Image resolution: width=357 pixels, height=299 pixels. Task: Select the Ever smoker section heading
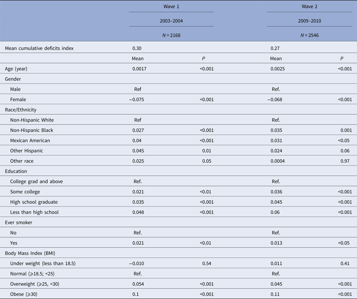[x=18, y=222]
